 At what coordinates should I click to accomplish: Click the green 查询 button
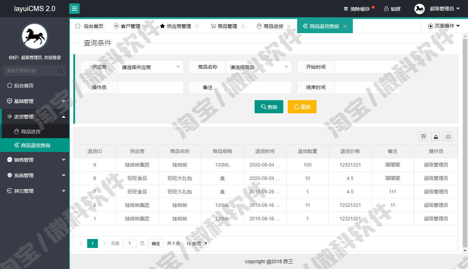pos(269,107)
